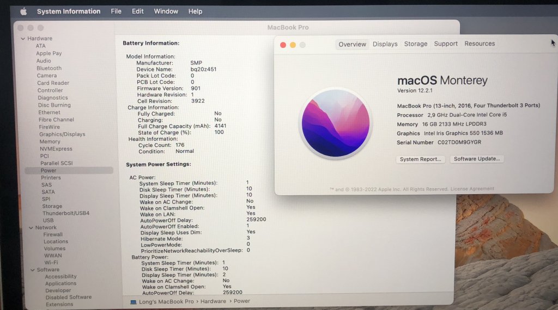Select Accessibility in the sidebar

coord(61,277)
